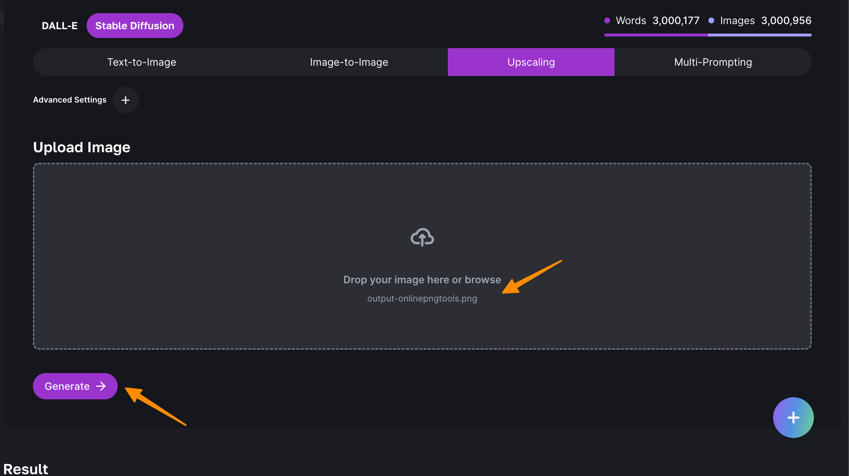This screenshot has height=476, width=849.
Task: Click the Words count 3,000,177
Action: (x=676, y=20)
